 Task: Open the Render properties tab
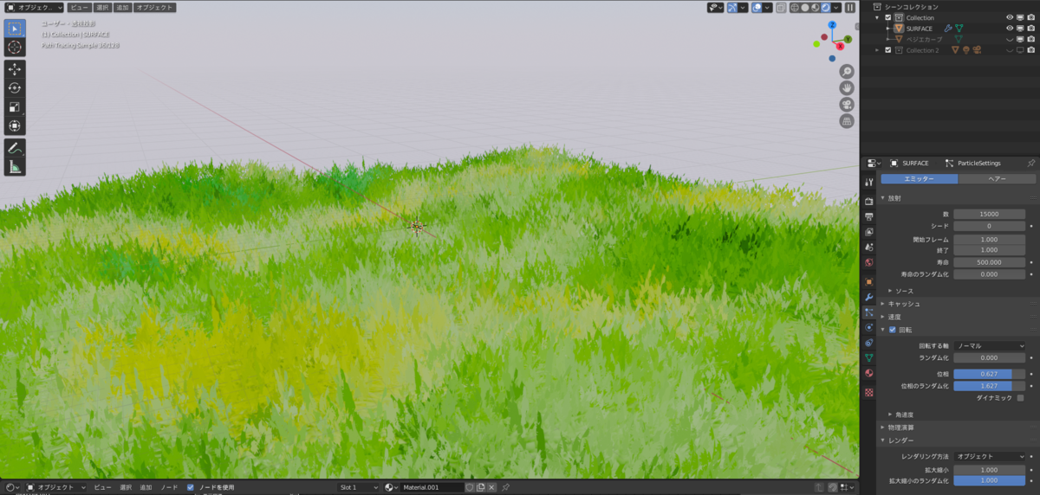pyautogui.click(x=869, y=201)
